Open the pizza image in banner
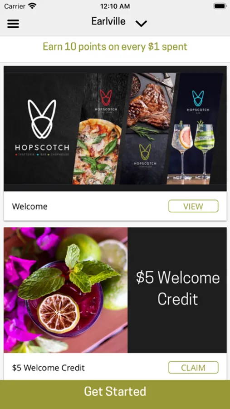Screen dimensions: 230x409 [x=97, y=151]
